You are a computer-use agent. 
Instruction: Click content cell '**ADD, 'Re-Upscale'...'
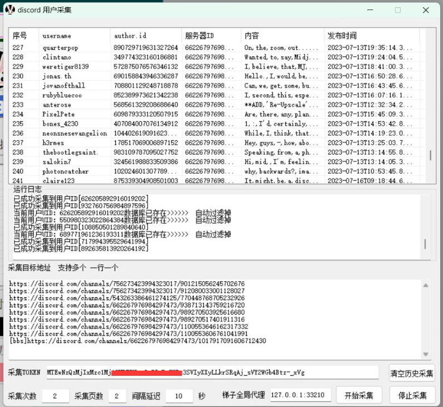(x=281, y=105)
